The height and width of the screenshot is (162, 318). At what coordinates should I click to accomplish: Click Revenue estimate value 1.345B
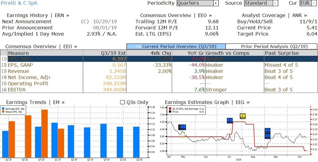coord(118,71)
